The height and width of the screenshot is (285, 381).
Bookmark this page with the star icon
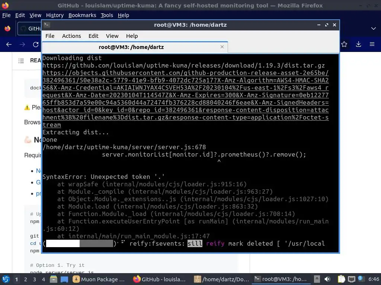(x=344, y=44)
